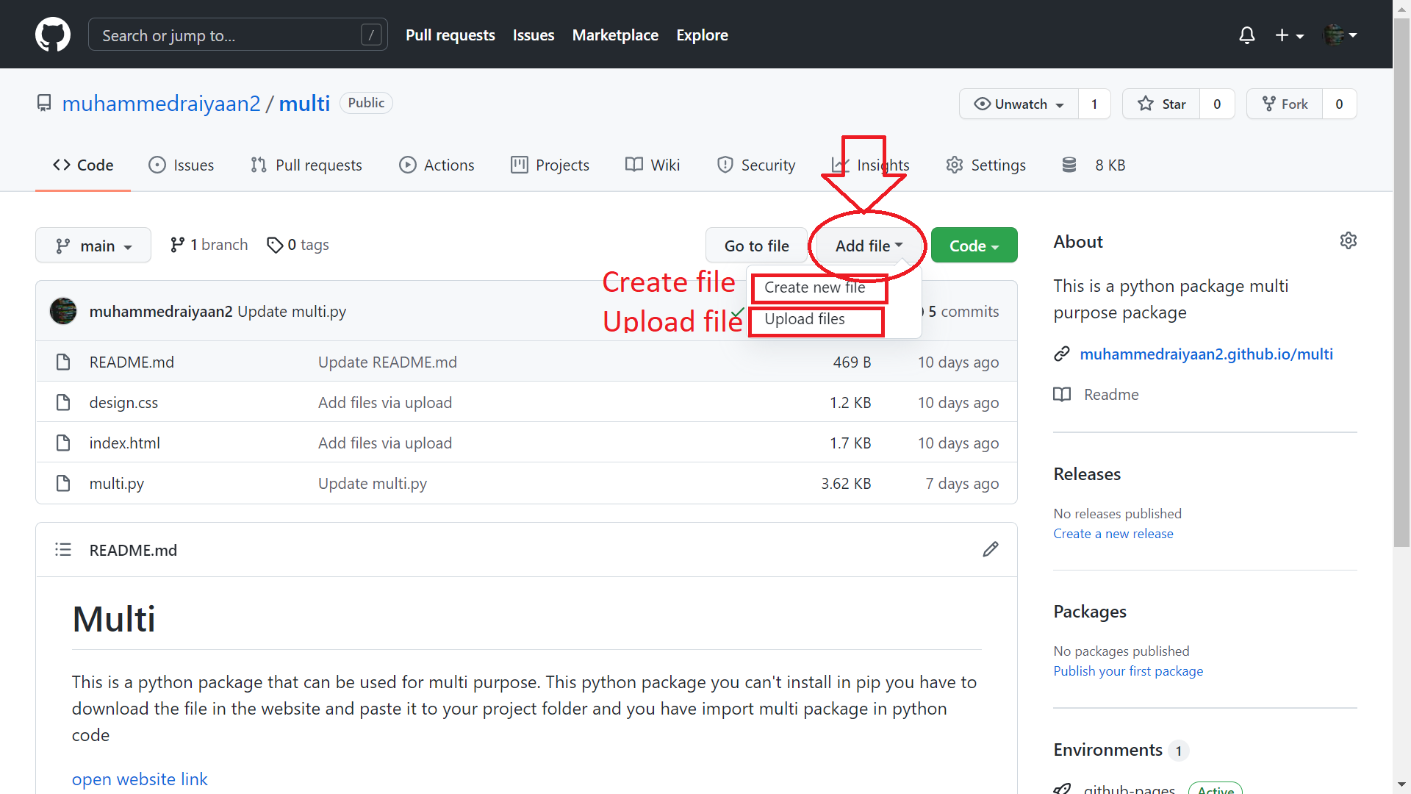Edit README with the pencil icon

[x=990, y=550]
